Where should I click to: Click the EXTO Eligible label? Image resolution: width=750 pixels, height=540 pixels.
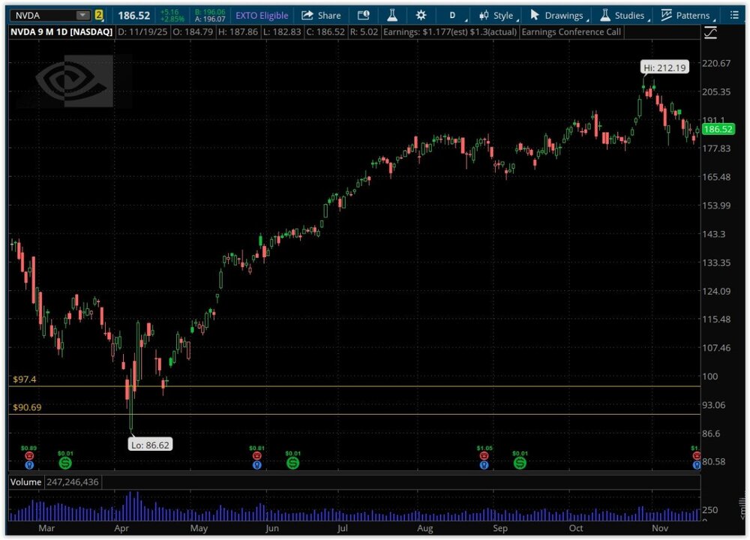pos(262,15)
